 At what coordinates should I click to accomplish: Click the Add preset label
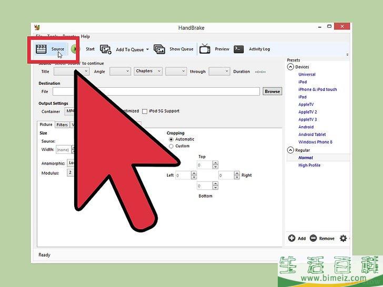point(301,239)
